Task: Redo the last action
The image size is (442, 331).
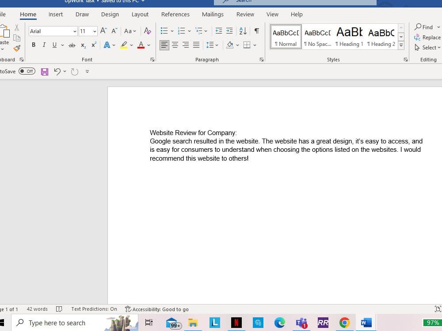Action: coord(74,72)
